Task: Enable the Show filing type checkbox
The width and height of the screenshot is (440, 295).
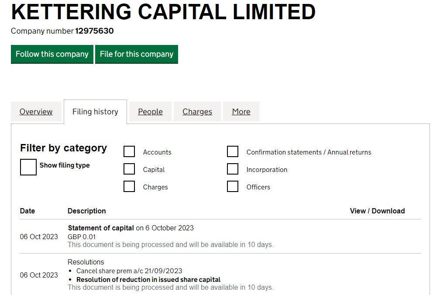Action: tap(28, 167)
